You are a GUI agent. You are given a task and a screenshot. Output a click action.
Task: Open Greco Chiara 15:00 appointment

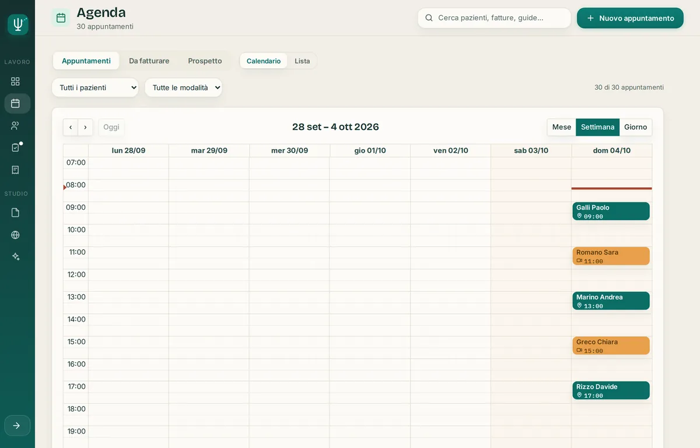(x=611, y=346)
